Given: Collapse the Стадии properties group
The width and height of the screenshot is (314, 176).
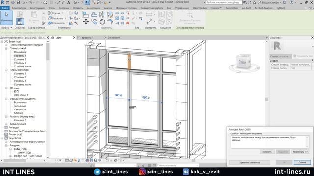Looking at the screenshot, I should tap(312, 60).
